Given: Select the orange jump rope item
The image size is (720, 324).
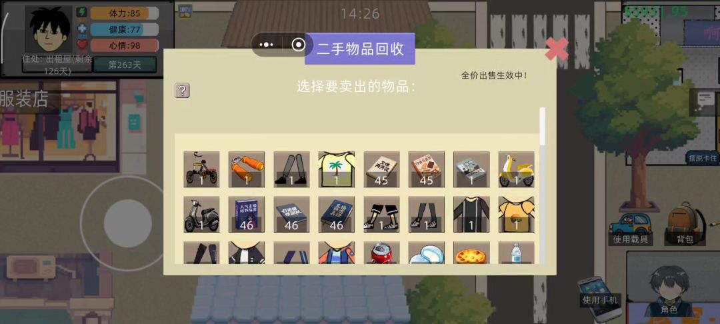Looking at the screenshot, I should pyautogui.click(x=247, y=169).
